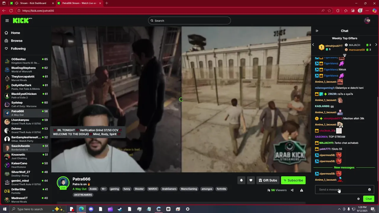
Task: Show next Weekly Top Gifters with right arrow
Action: click(376, 45)
